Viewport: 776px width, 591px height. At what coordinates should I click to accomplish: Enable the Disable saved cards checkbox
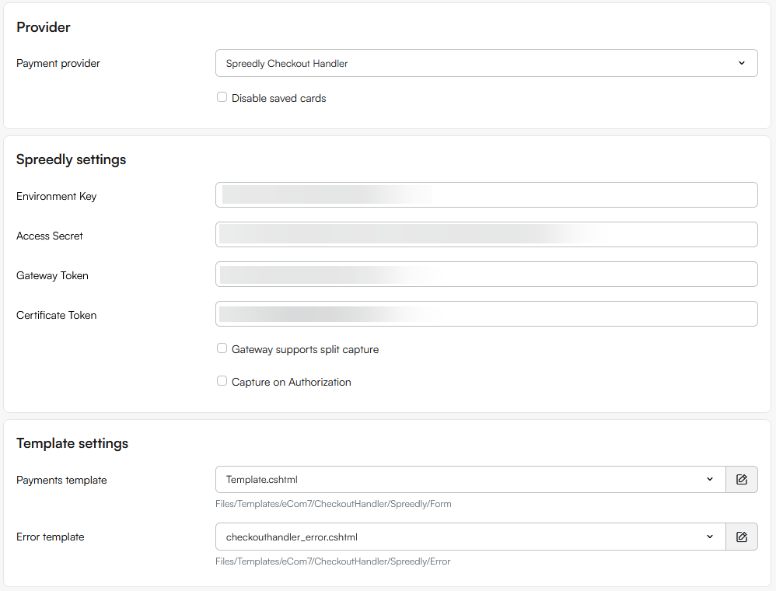(222, 98)
